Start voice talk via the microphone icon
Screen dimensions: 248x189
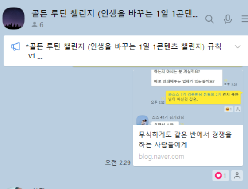tap(228, 19)
